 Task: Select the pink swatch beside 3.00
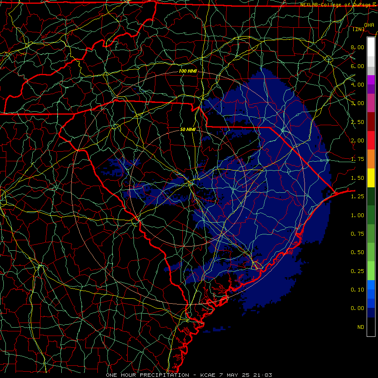[x=371, y=103]
